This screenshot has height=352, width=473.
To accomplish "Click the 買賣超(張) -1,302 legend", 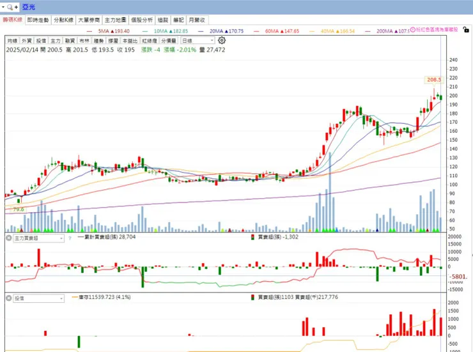I will tap(275, 237).
